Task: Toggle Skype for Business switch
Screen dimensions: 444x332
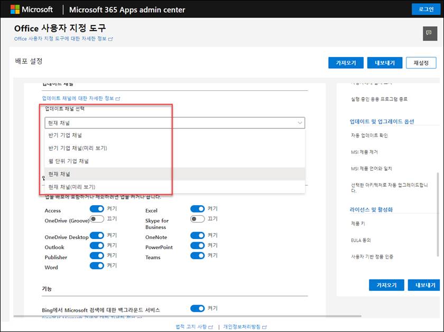Action: point(197,219)
